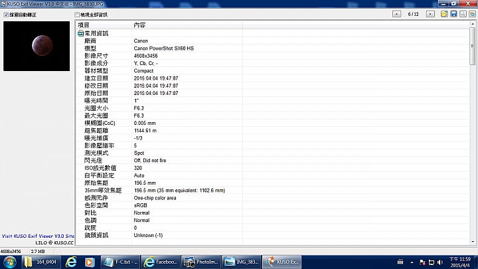This screenshot has width=478, height=269.
Task: Select the 原始焦距 row
Action: pyautogui.click(x=273, y=183)
